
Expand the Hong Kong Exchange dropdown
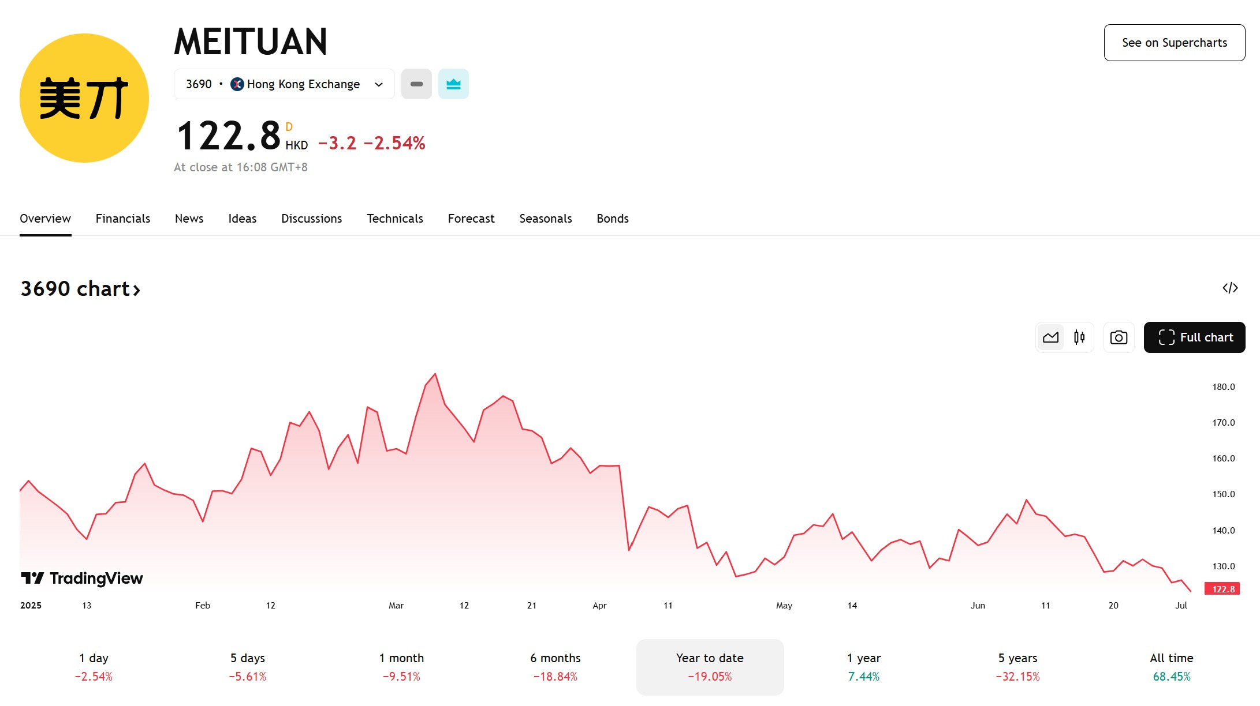coord(284,84)
